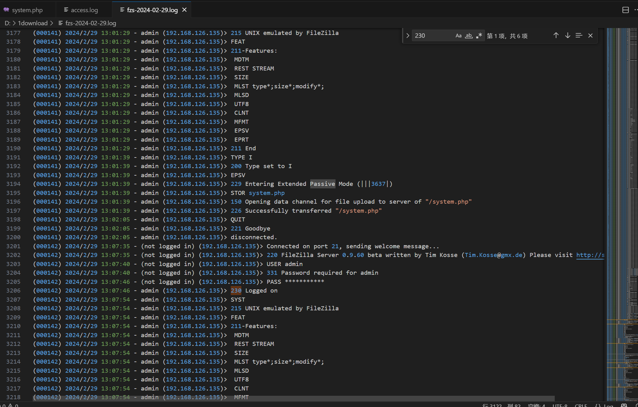The image size is (638, 407).
Task: Go to next search match arrow
Action: point(568,36)
